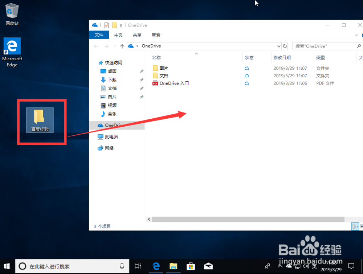Screen dimensions: 363x274
Task: Click the 2019/3/29 11:06 date cell
Action: click(290, 83)
